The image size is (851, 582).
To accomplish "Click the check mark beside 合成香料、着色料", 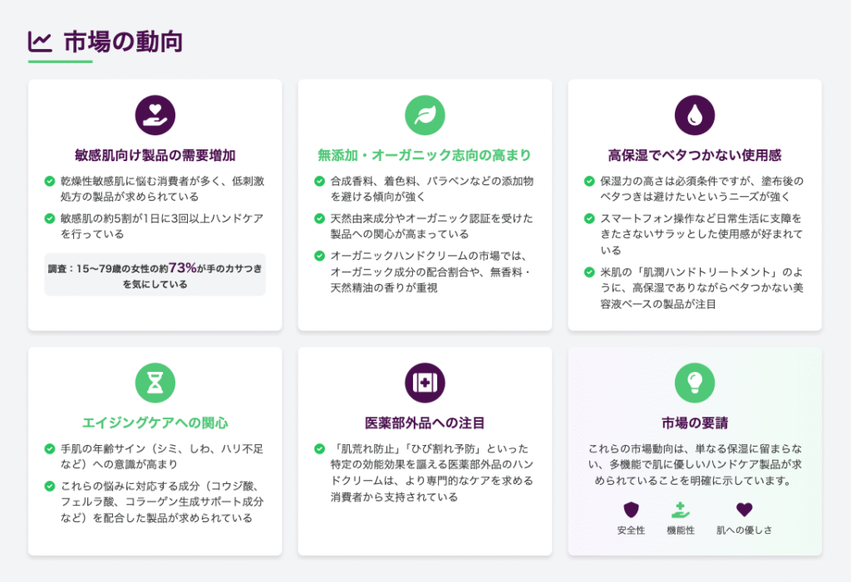I will click(320, 181).
